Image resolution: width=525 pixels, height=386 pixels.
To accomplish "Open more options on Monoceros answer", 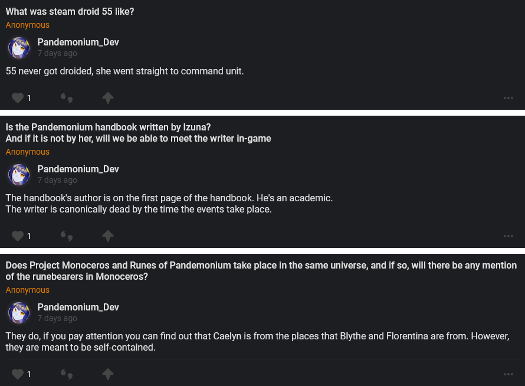I will coord(508,374).
